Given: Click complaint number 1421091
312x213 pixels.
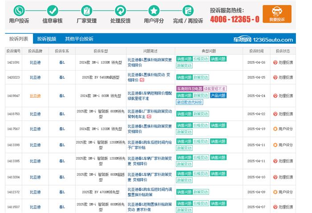Looking at the screenshot, I should (13, 62).
